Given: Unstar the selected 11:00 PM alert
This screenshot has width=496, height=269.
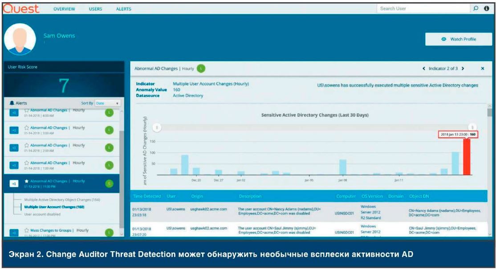Looking at the screenshot, I should [27, 181].
